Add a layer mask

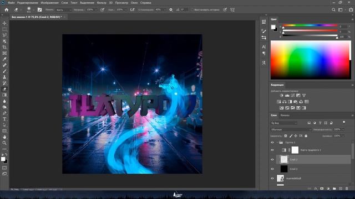322,188
